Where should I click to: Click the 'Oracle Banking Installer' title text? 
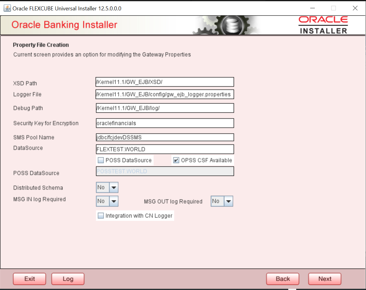click(x=64, y=25)
